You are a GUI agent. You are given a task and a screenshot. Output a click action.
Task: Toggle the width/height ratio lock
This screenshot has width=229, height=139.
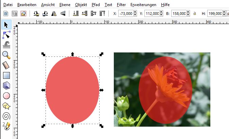[x=195, y=14]
